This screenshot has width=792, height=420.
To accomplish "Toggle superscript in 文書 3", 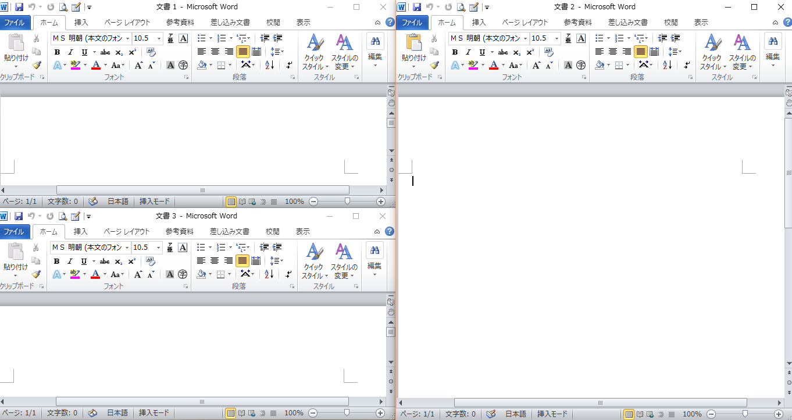I will point(132,261).
